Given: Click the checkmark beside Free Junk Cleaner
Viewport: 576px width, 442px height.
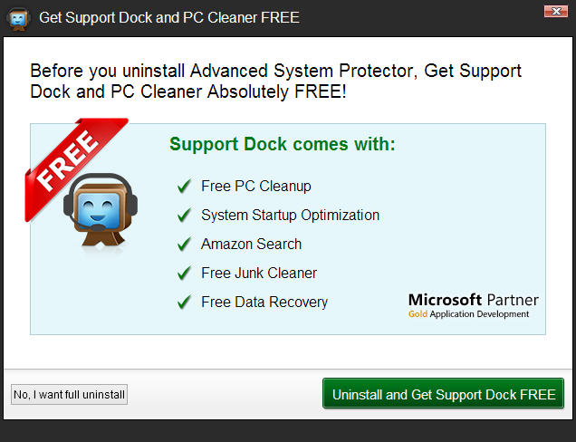Looking at the screenshot, I should pyautogui.click(x=184, y=274).
